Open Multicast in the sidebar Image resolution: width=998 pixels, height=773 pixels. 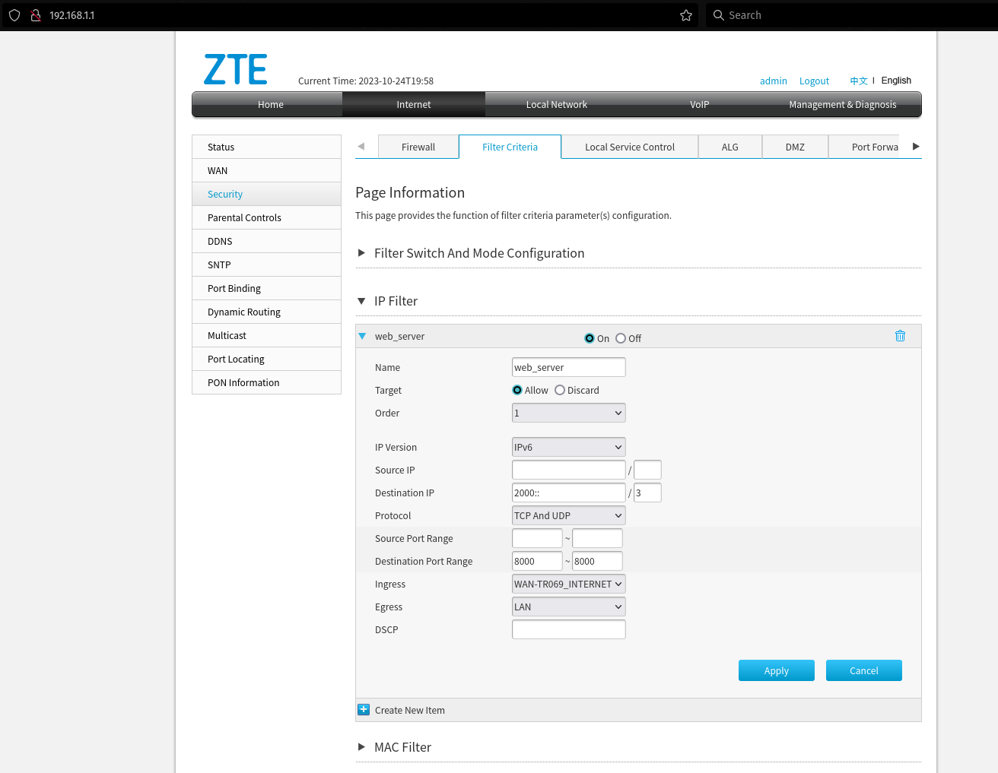[x=266, y=335]
